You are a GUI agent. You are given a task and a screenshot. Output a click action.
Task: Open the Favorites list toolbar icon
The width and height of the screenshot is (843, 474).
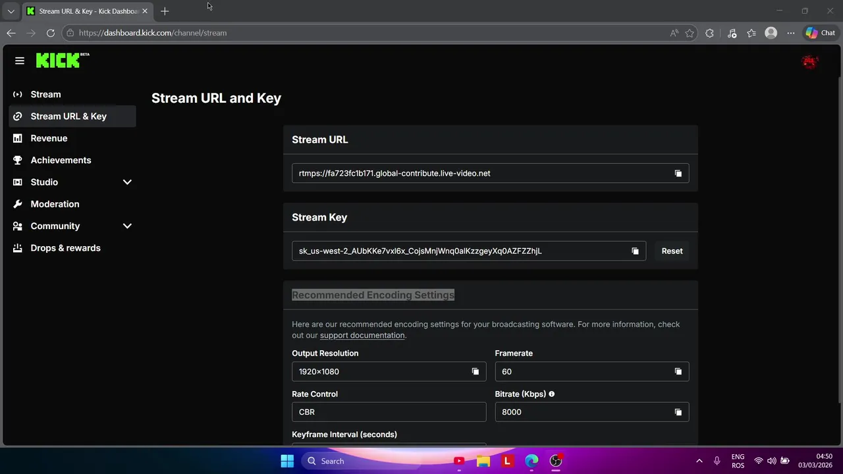[751, 33]
